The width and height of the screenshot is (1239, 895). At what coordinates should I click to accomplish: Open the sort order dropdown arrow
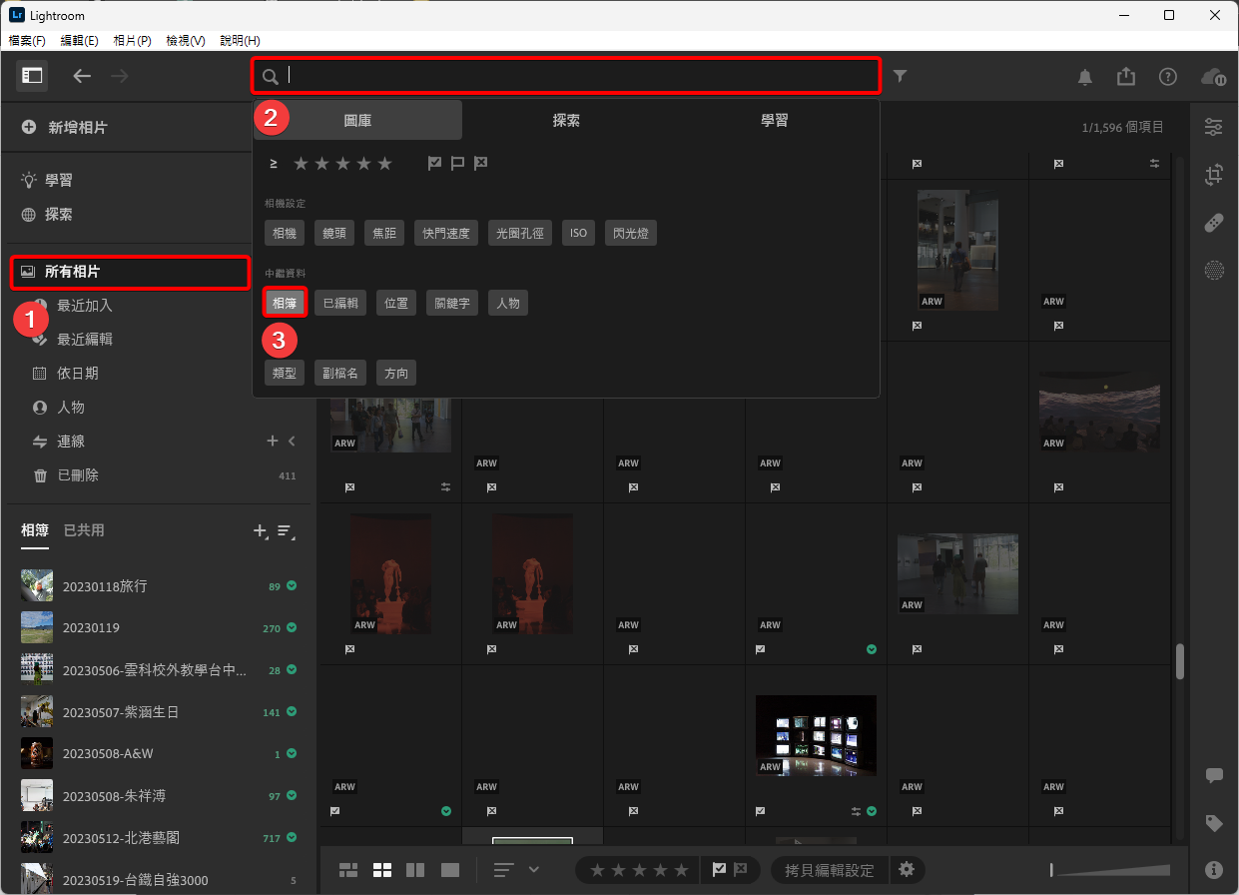(x=533, y=870)
